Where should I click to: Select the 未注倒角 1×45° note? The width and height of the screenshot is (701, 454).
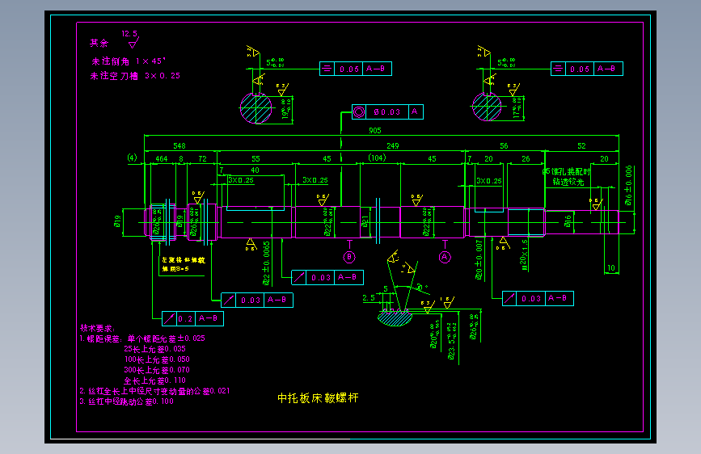129,61
